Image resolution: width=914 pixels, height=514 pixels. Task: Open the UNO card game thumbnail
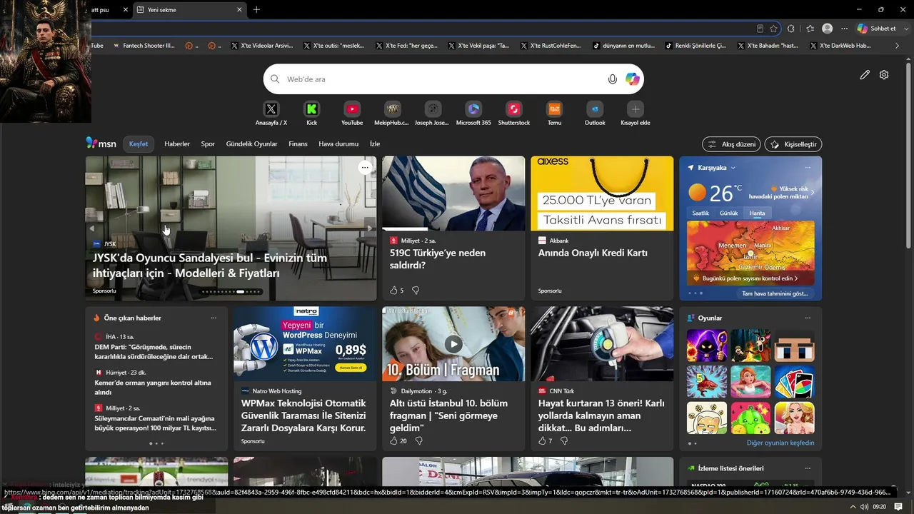coord(794,381)
